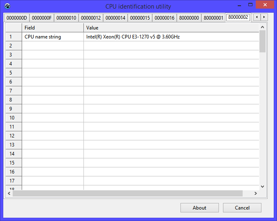Select row header 2
Viewport: 277px width, 221px height.
pos(14,46)
